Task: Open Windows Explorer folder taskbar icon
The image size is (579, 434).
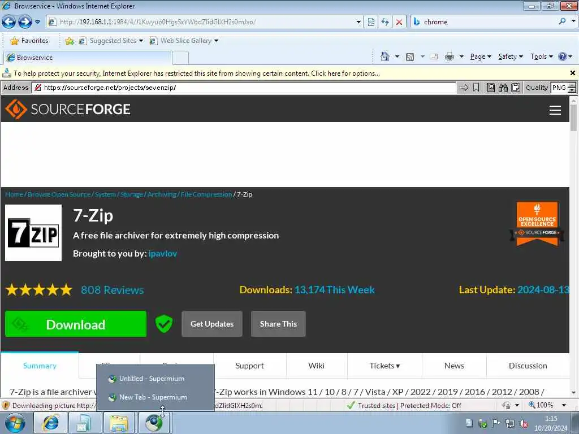Action: pyautogui.click(x=119, y=423)
